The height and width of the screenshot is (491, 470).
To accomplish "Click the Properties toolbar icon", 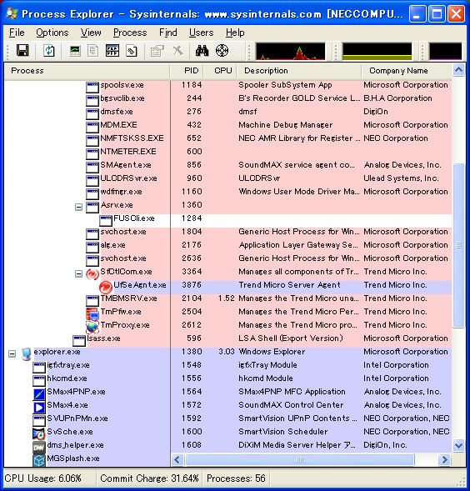I will coord(157,51).
